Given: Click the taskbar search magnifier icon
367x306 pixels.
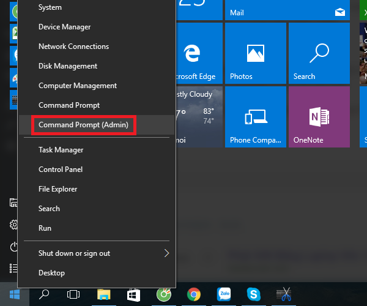Looking at the screenshot, I should [x=44, y=294].
